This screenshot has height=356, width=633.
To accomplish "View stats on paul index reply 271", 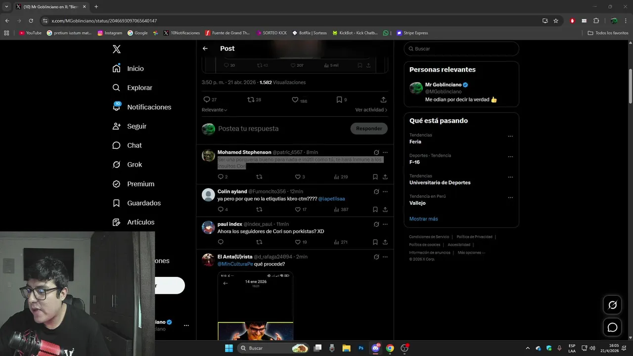I will pyautogui.click(x=341, y=242).
